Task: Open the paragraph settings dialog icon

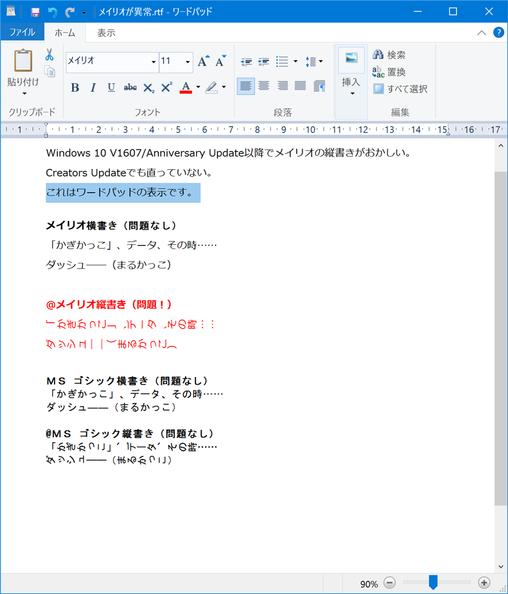Action: click(x=320, y=86)
